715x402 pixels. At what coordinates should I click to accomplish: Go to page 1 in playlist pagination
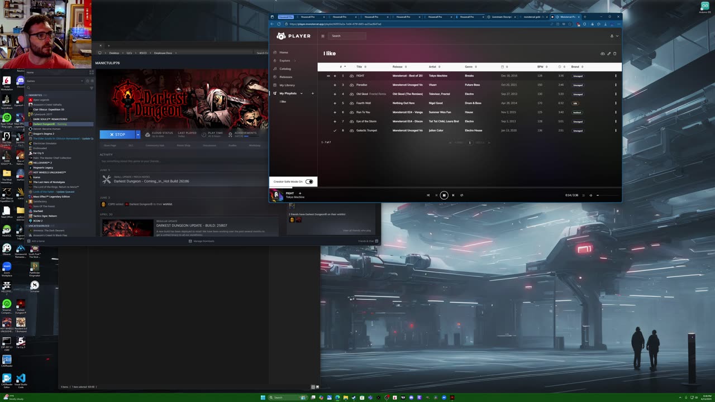click(x=469, y=142)
